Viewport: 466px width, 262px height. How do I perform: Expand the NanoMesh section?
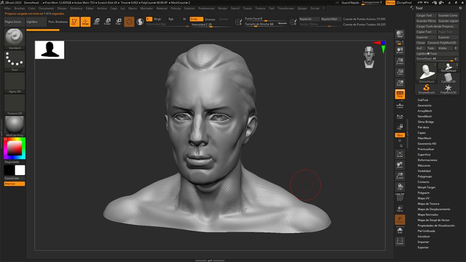tap(425, 116)
